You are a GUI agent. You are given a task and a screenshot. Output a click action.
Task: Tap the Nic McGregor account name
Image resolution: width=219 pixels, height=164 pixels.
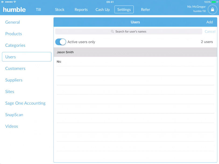click(x=196, y=6)
